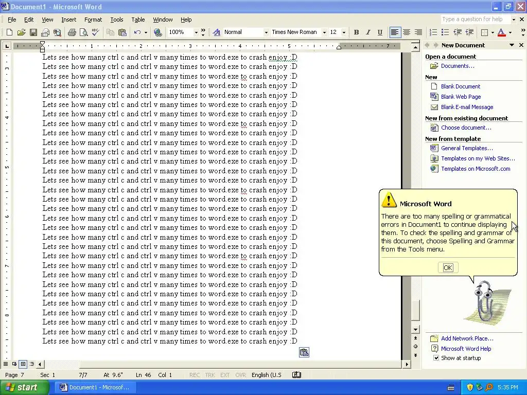
Task: Run the ABC Spelling and Grammar check
Action: tap(95, 32)
